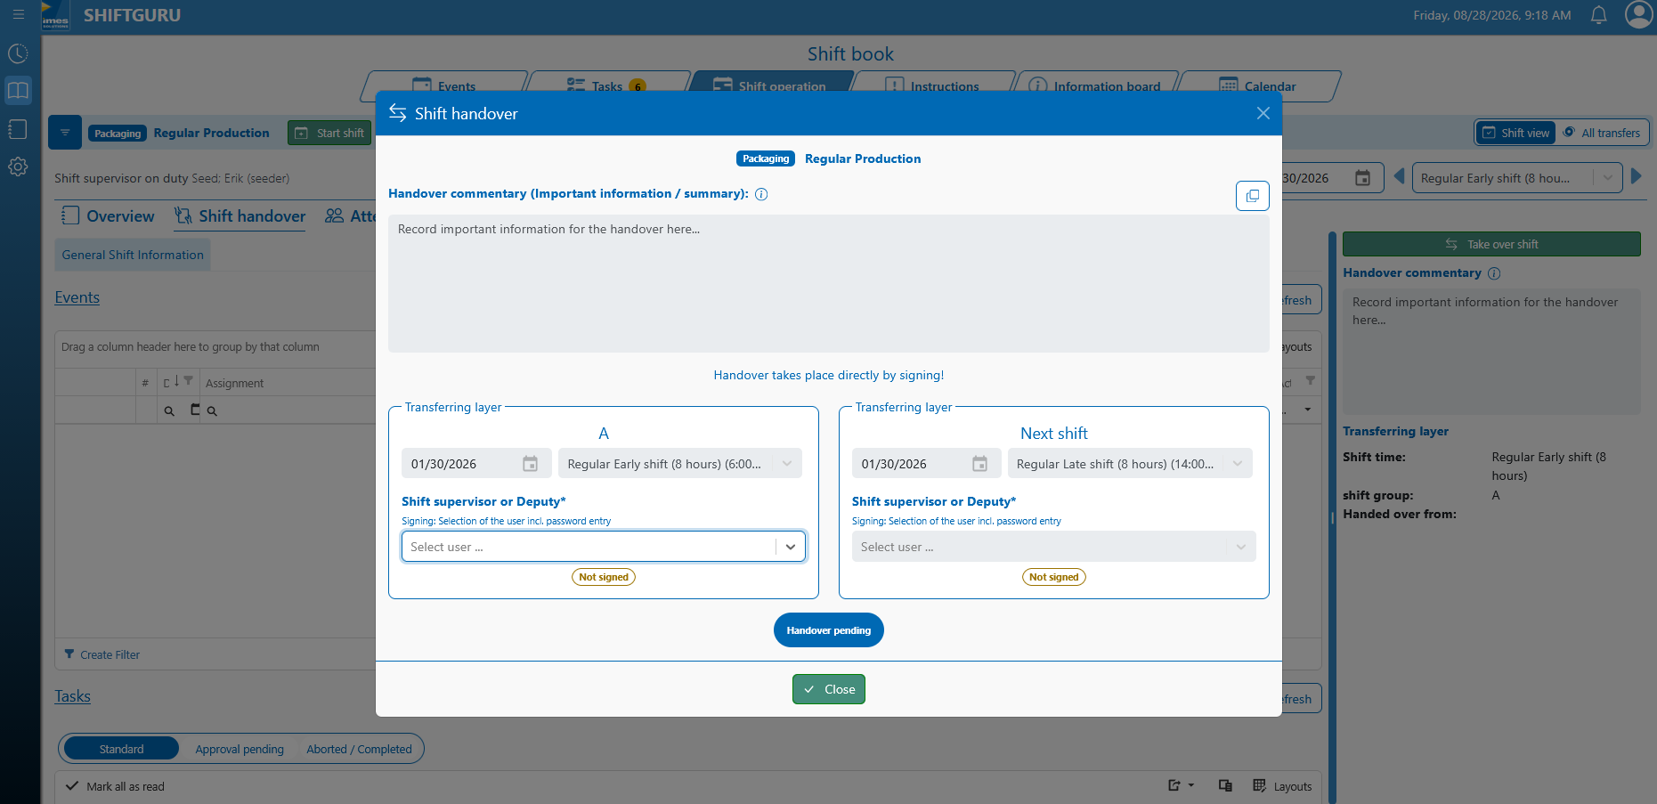Click the Packaging badge in the dialog
Viewport: 1657px width, 804px height.
pyautogui.click(x=766, y=158)
